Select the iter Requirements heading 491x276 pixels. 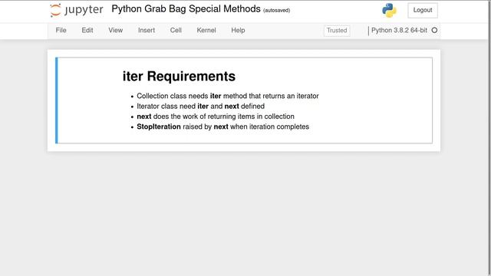(x=179, y=77)
